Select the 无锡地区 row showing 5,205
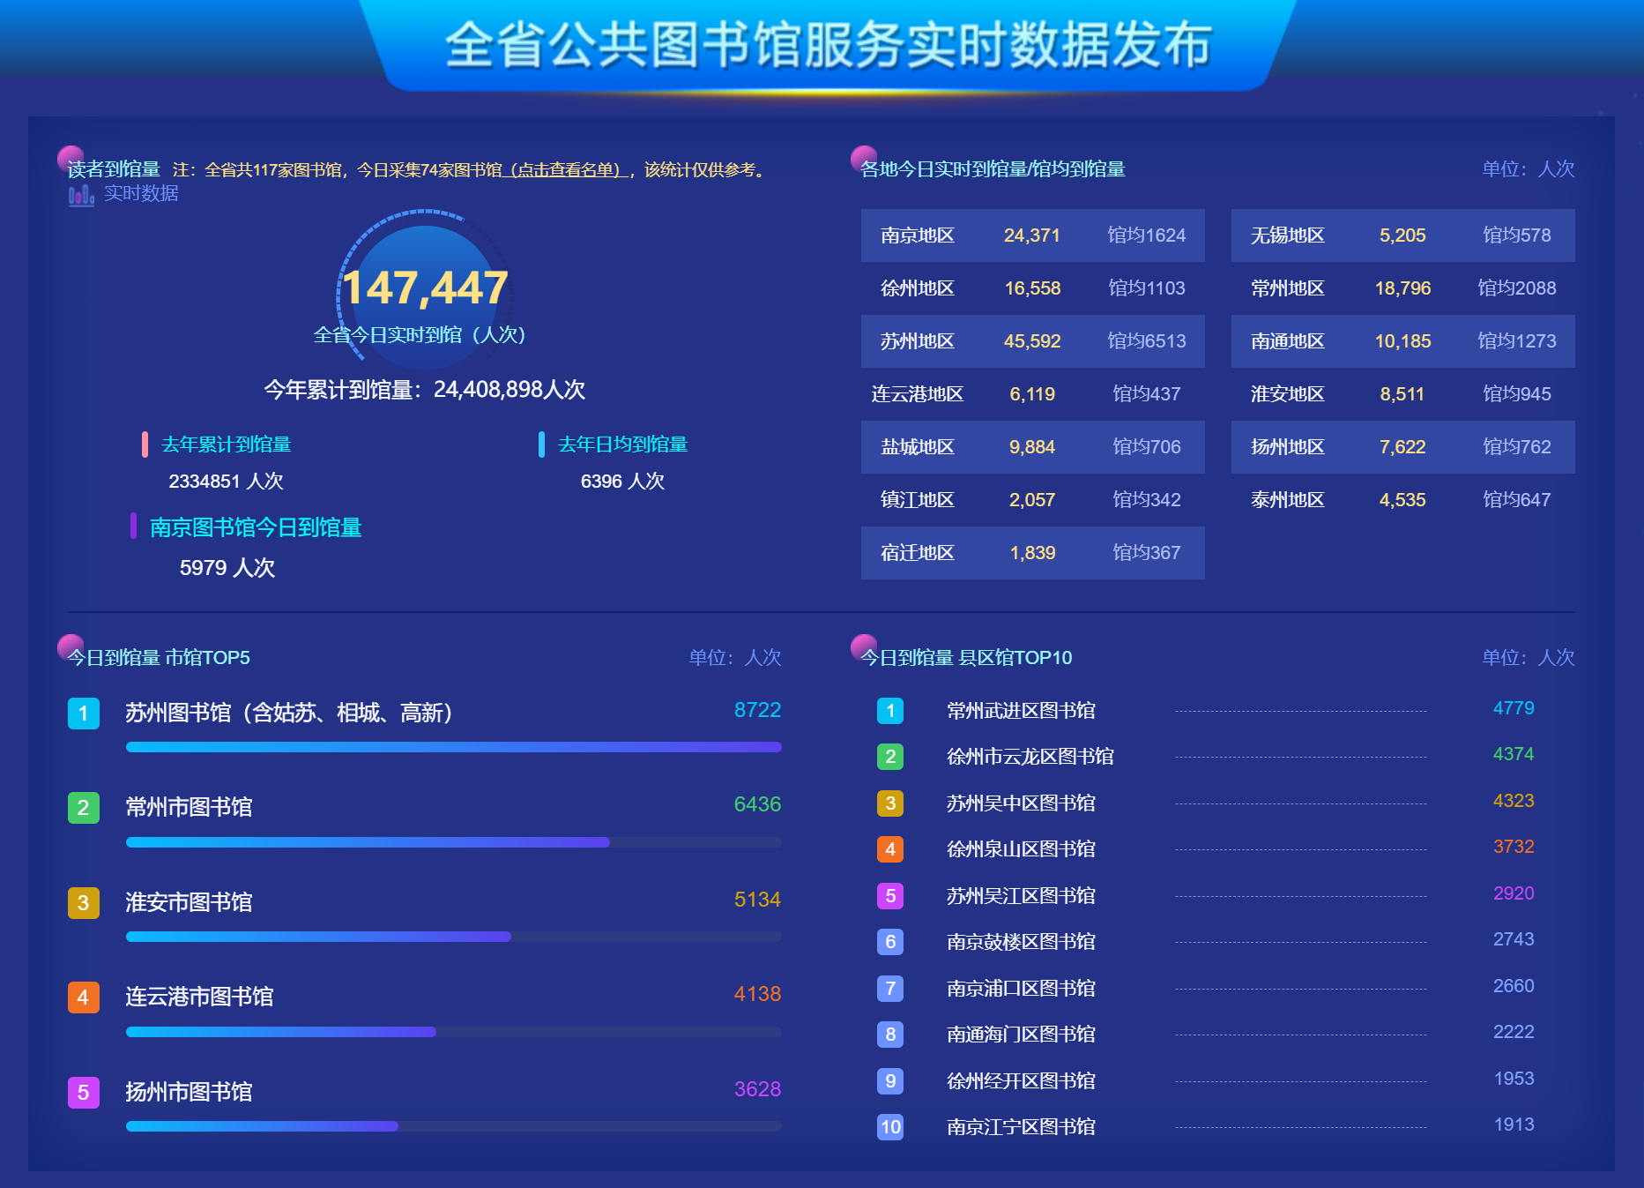 coord(1402,235)
